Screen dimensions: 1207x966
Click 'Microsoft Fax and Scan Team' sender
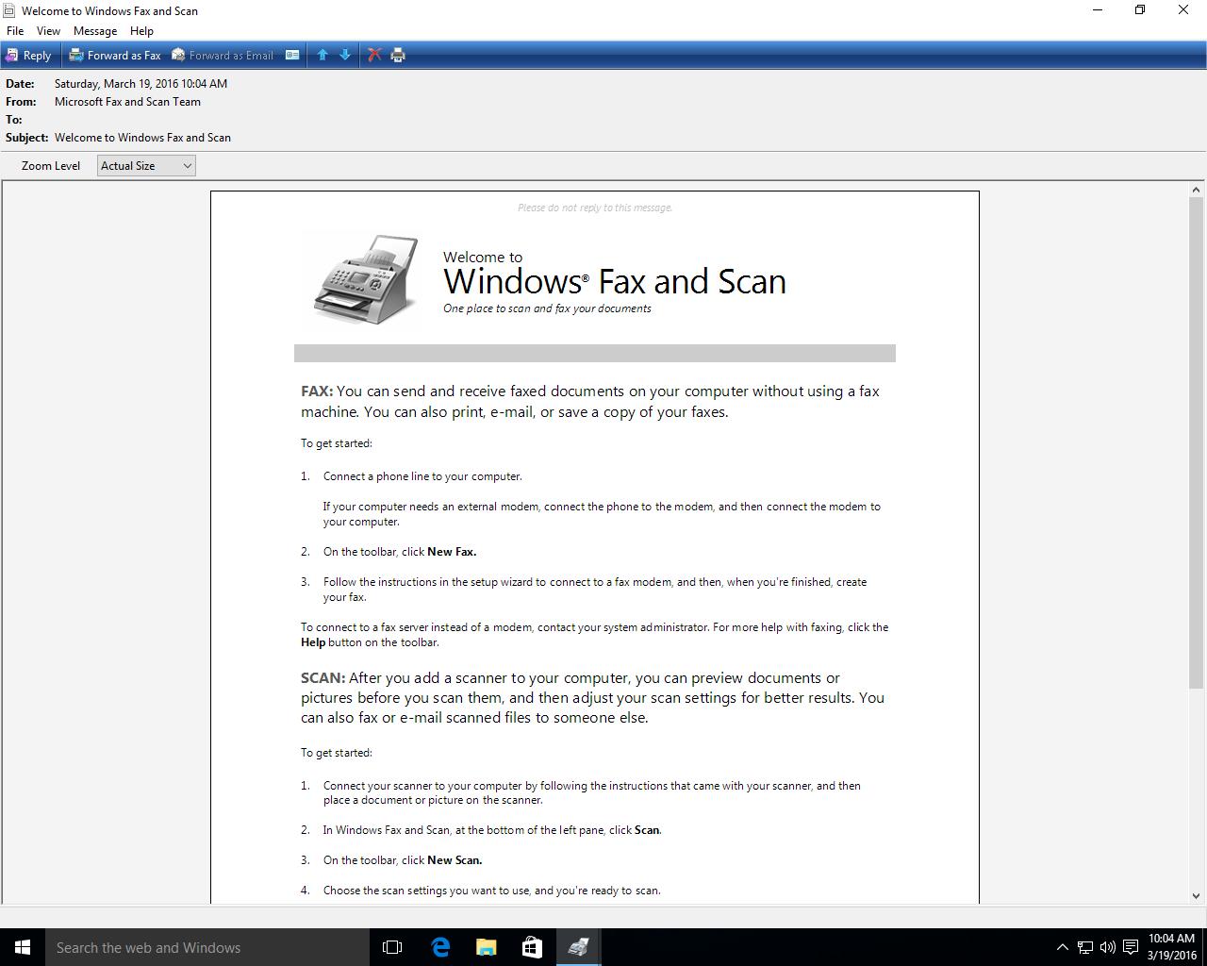pos(127,102)
